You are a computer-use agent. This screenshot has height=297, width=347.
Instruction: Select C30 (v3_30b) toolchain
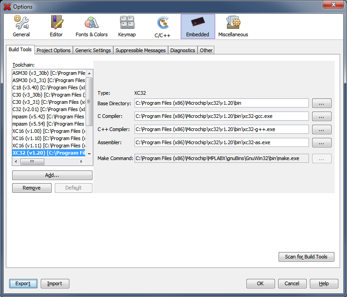pos(49,95)
